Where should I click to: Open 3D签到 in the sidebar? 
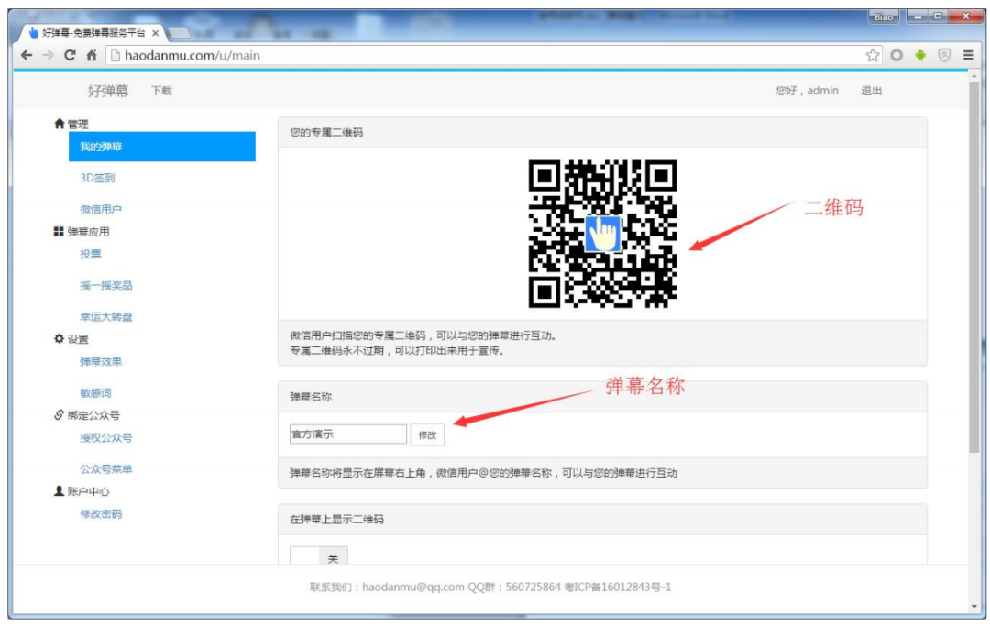pyautogui.click(x=97, y=178)
